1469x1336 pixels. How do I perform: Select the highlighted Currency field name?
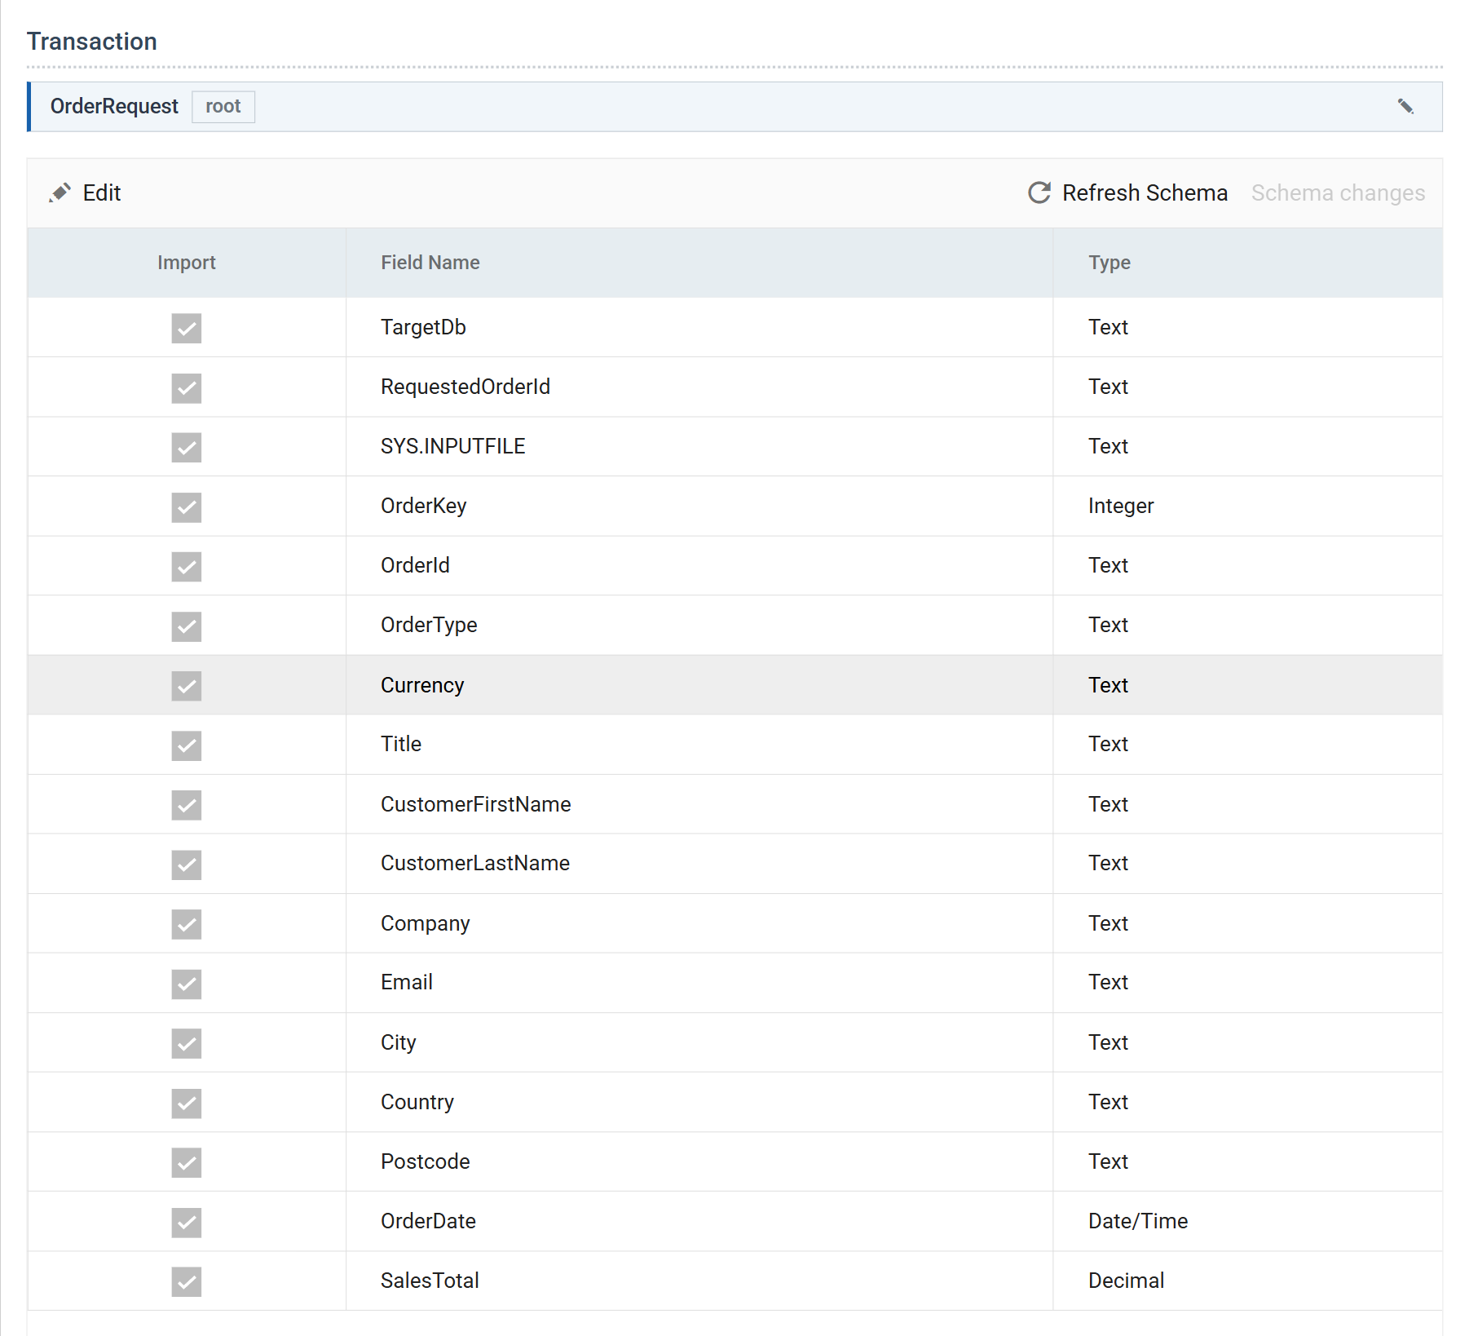tap(422, 685)
